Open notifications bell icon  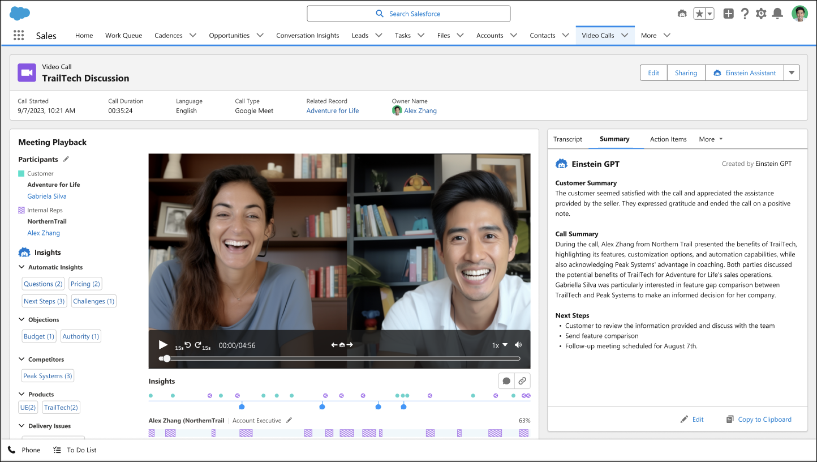click(x=777, y=14)
